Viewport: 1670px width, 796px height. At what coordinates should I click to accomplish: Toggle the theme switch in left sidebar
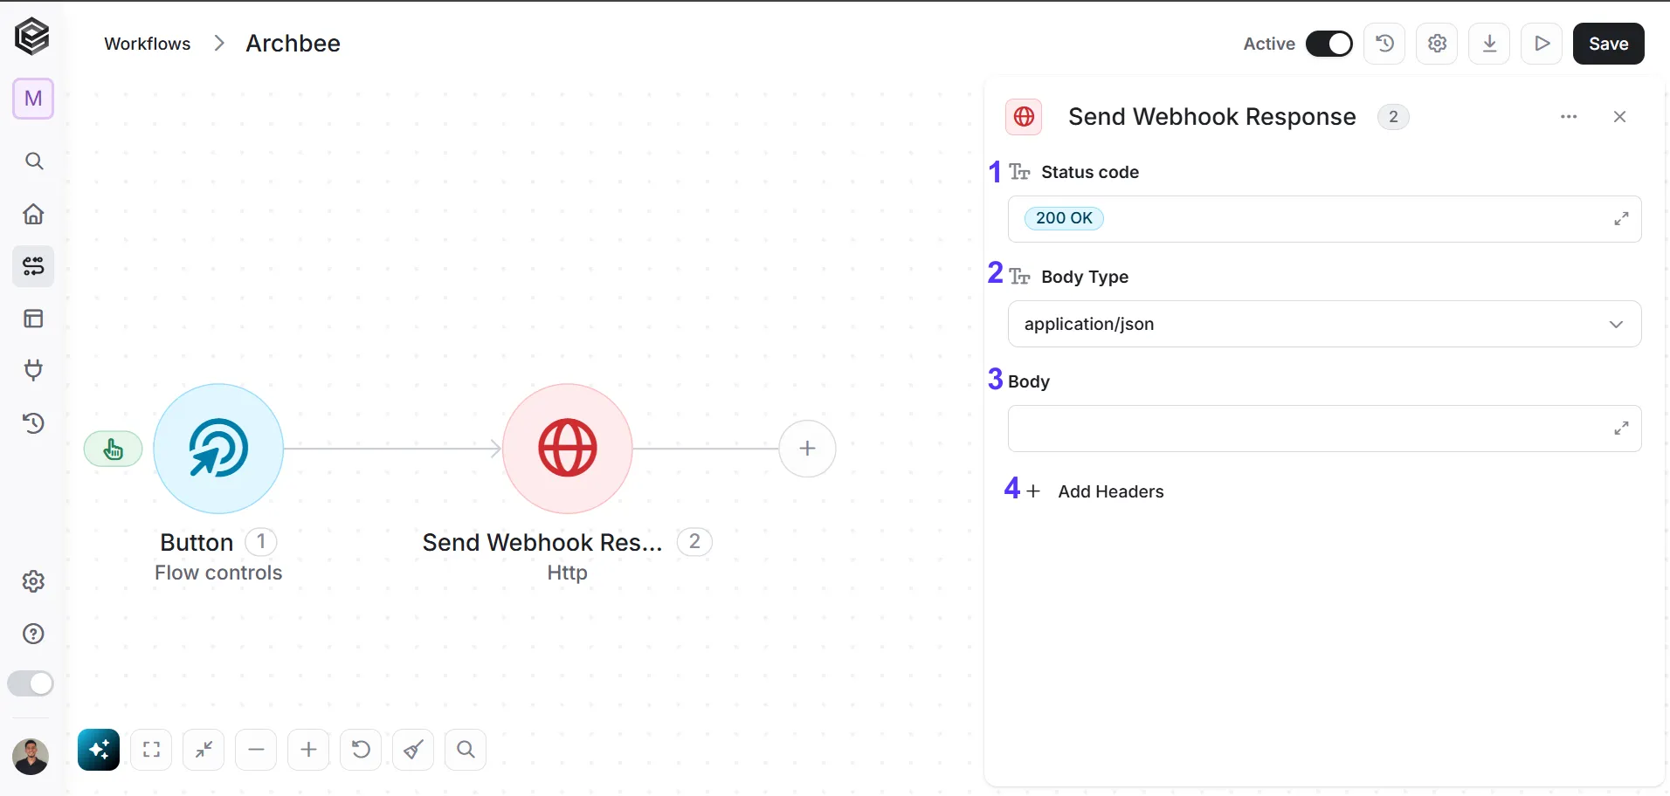pos(31,683)
